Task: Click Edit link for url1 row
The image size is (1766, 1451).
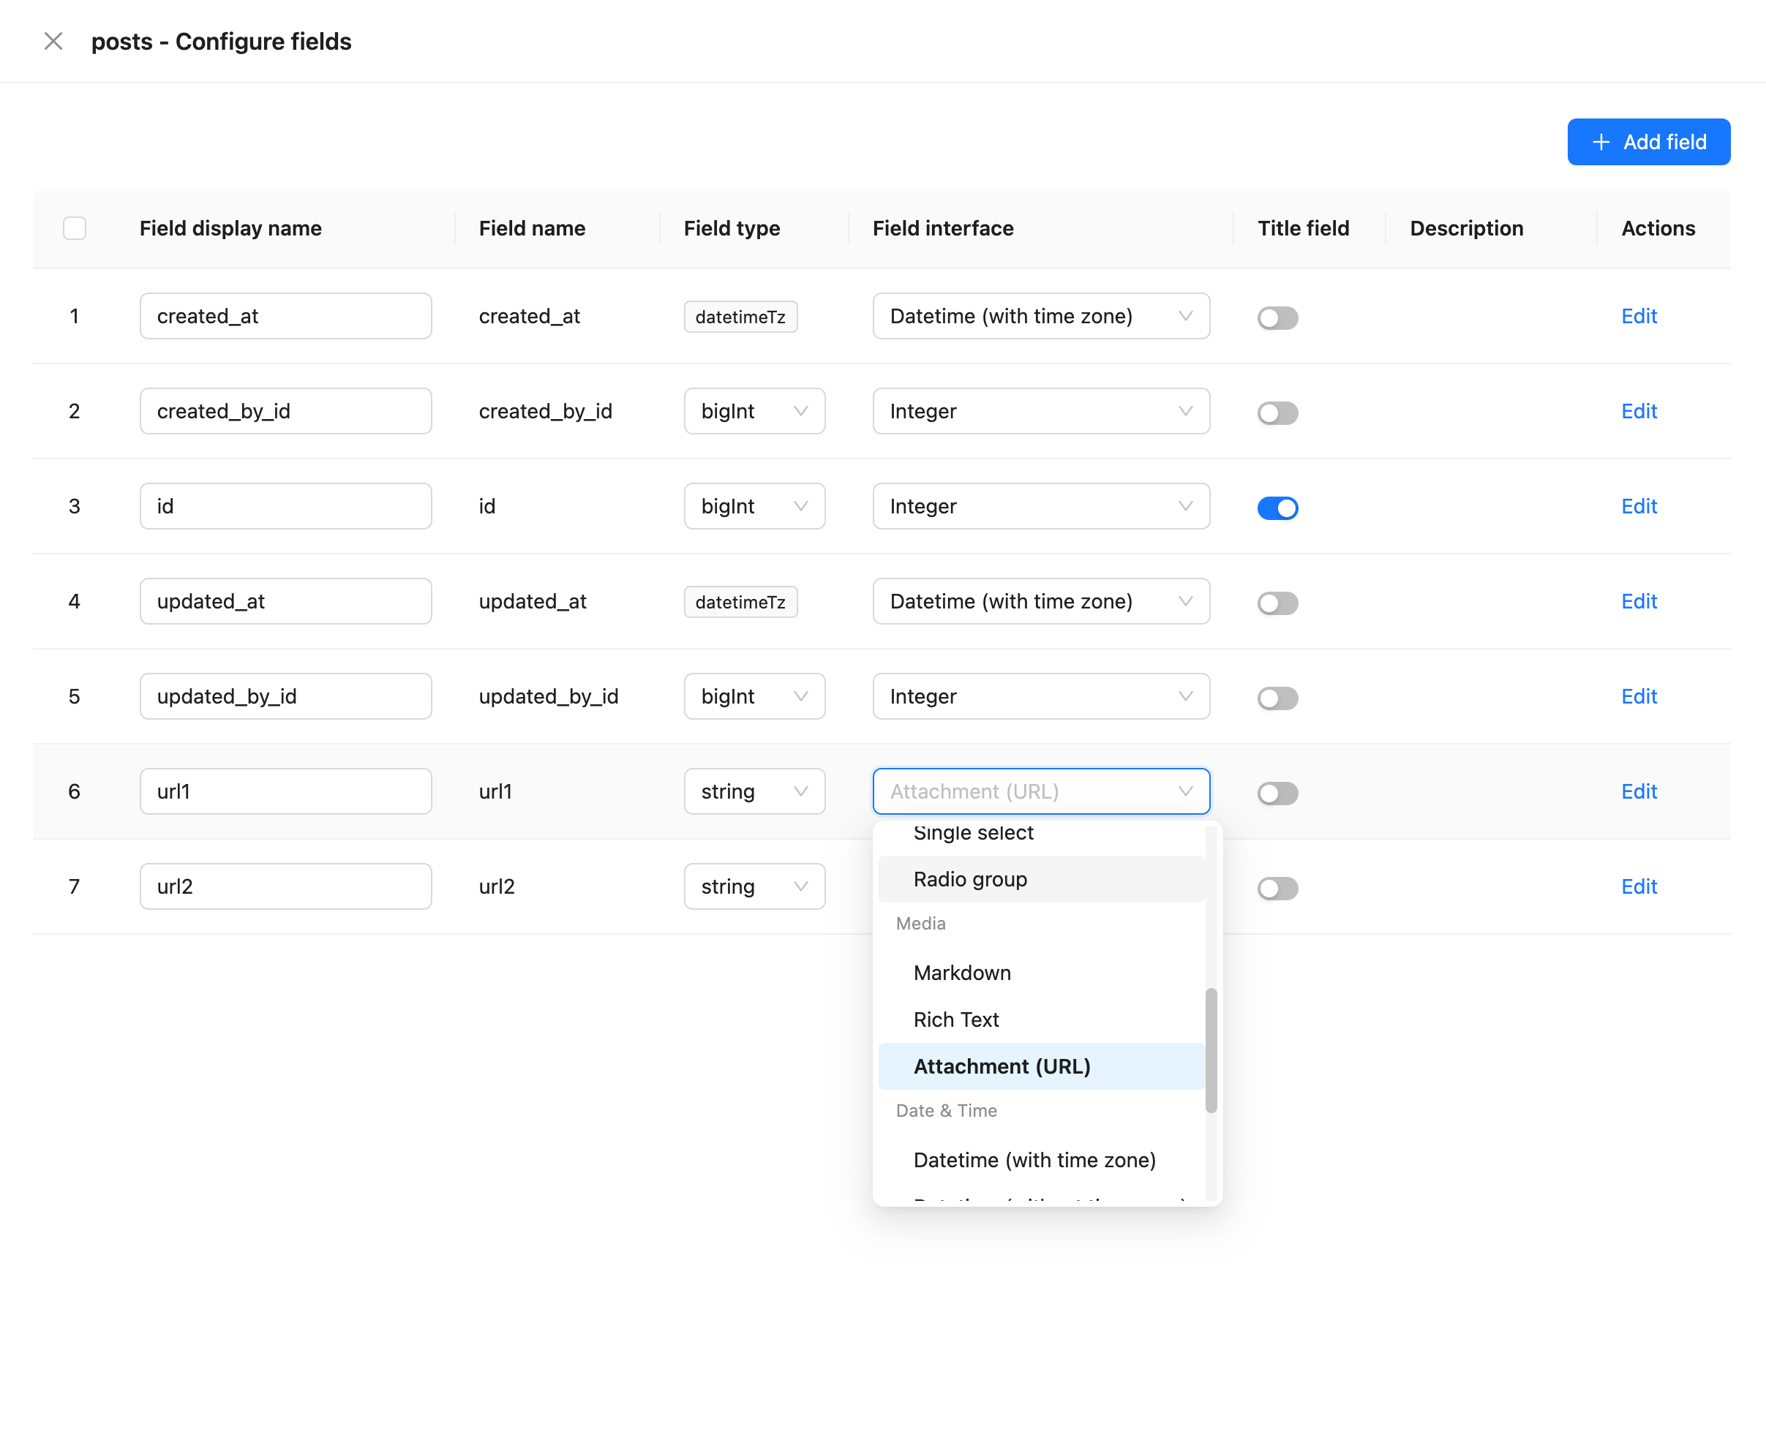Action: click(x=1638, y=791)
